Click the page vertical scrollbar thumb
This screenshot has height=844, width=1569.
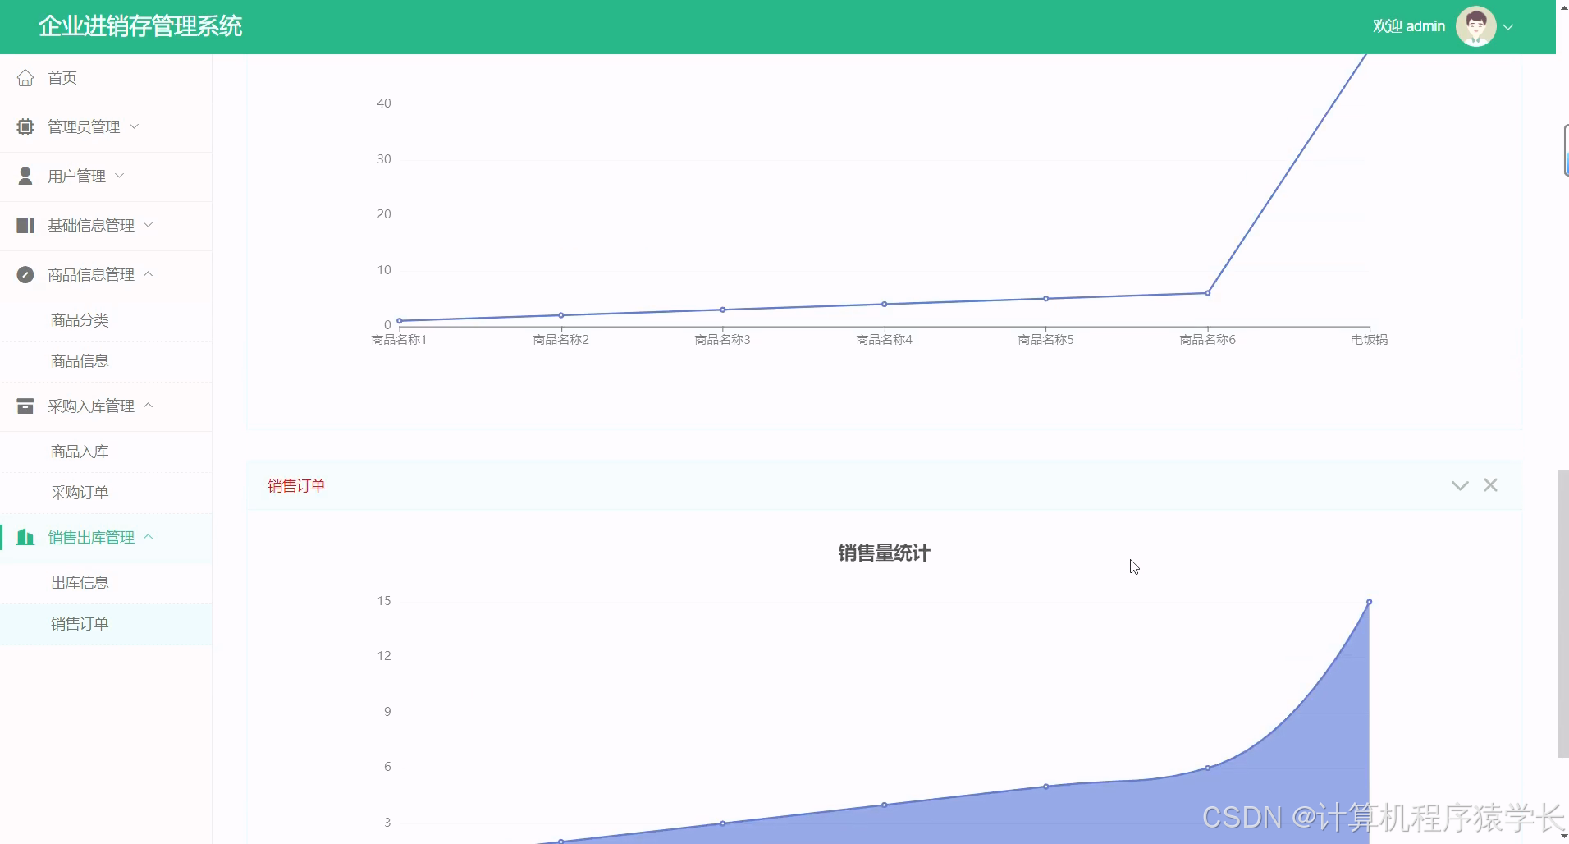[1562, 614]
